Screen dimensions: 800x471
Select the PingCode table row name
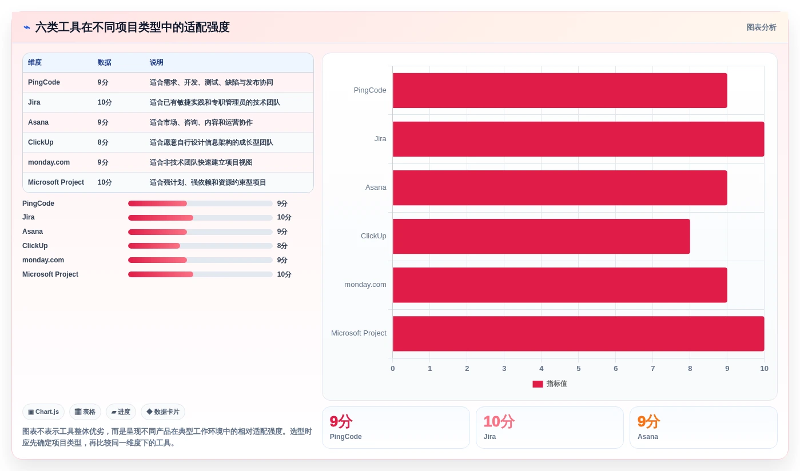pos(44,82)
